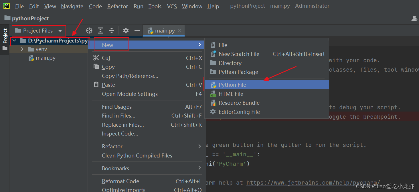This screenshot has height=192, width=419.
Task: Click the locate/select opened file crosshair icon
Action: (x=89, y=31)
